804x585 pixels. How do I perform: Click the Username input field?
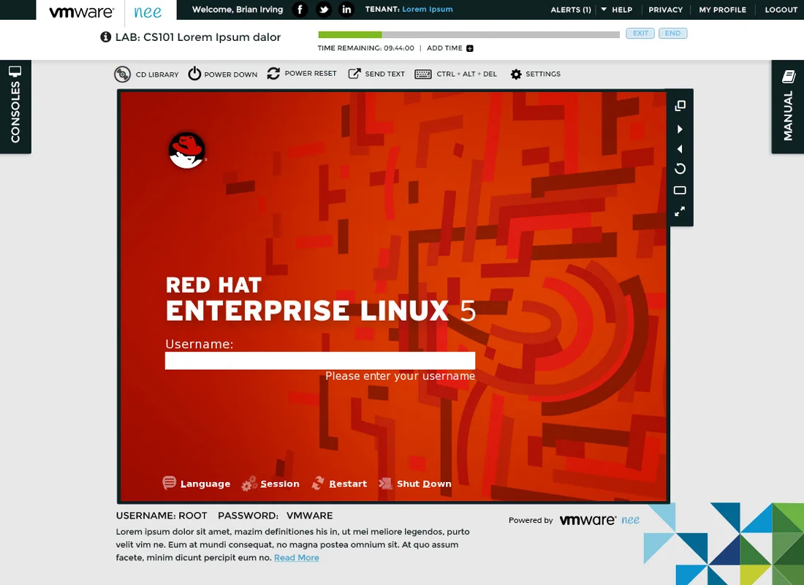[x=320, y=361]
